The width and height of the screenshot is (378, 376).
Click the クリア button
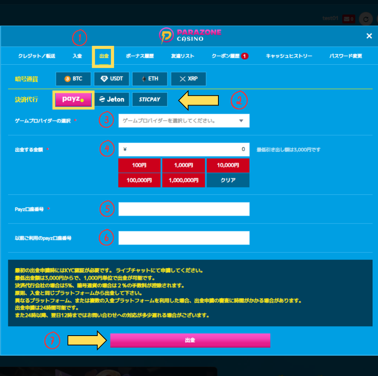click(228, 180)
